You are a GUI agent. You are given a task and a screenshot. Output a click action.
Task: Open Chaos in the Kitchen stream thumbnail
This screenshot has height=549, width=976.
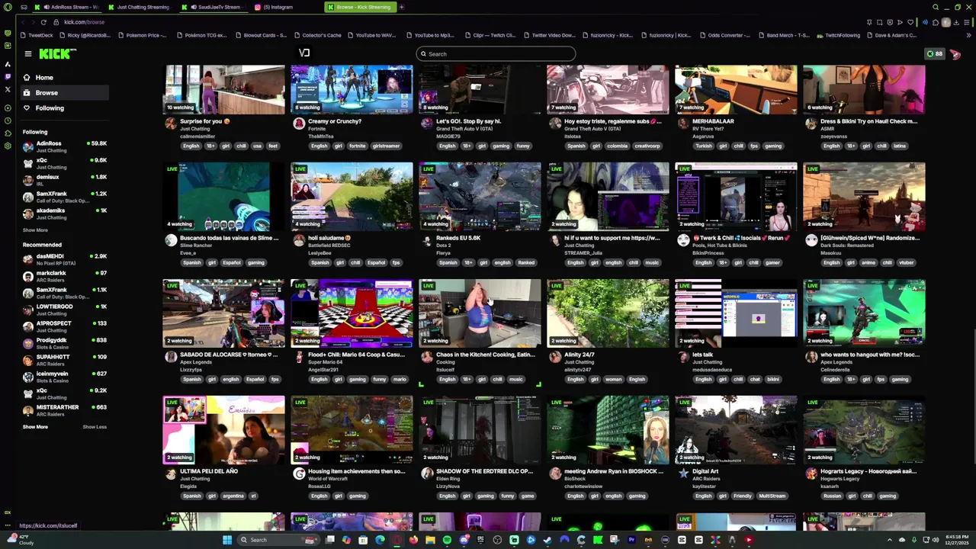pyautogui.click(x=480, y=313)
